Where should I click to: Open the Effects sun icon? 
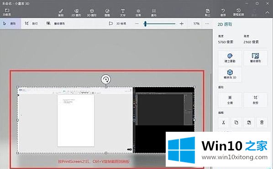click(x=138, y=13)
